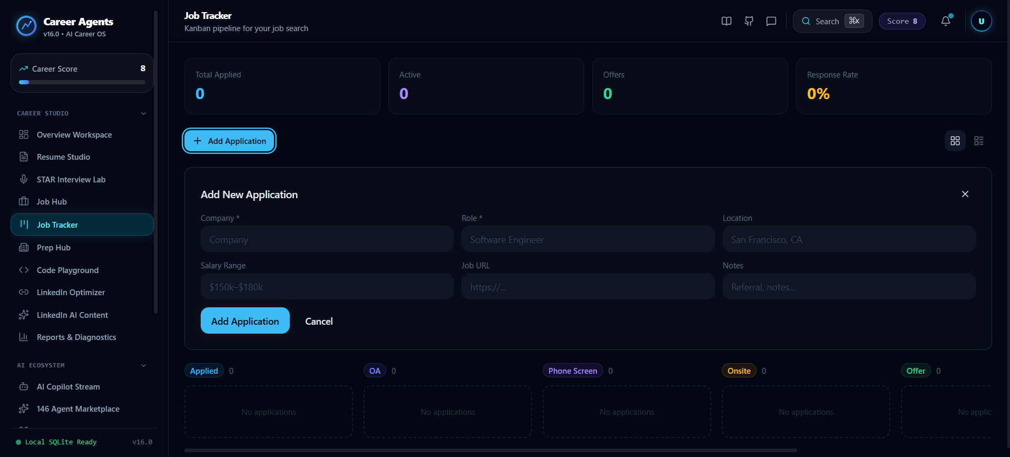
Task: Go to STAR Interview Lab
Action: coord(82,180)
